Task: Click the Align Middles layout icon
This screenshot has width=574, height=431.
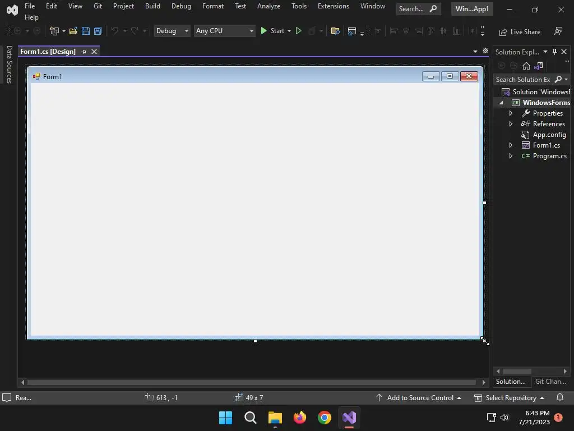Action: coord(444,31)
